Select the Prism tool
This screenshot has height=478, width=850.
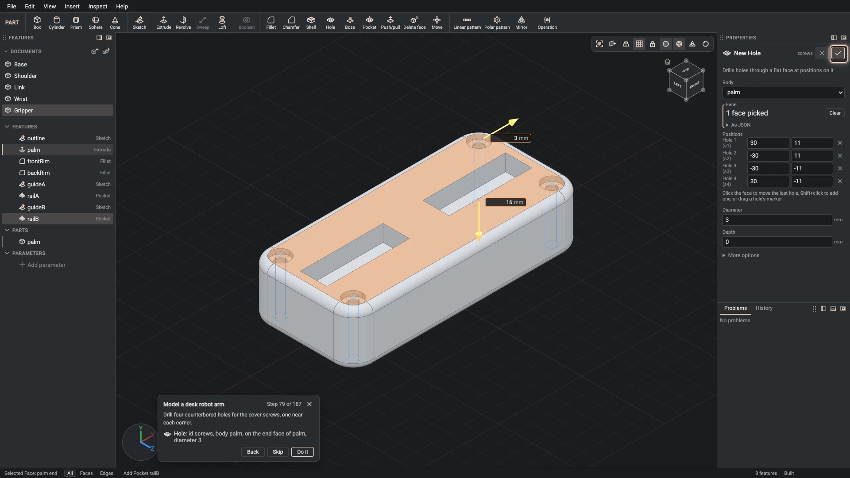tap(76, 23)
